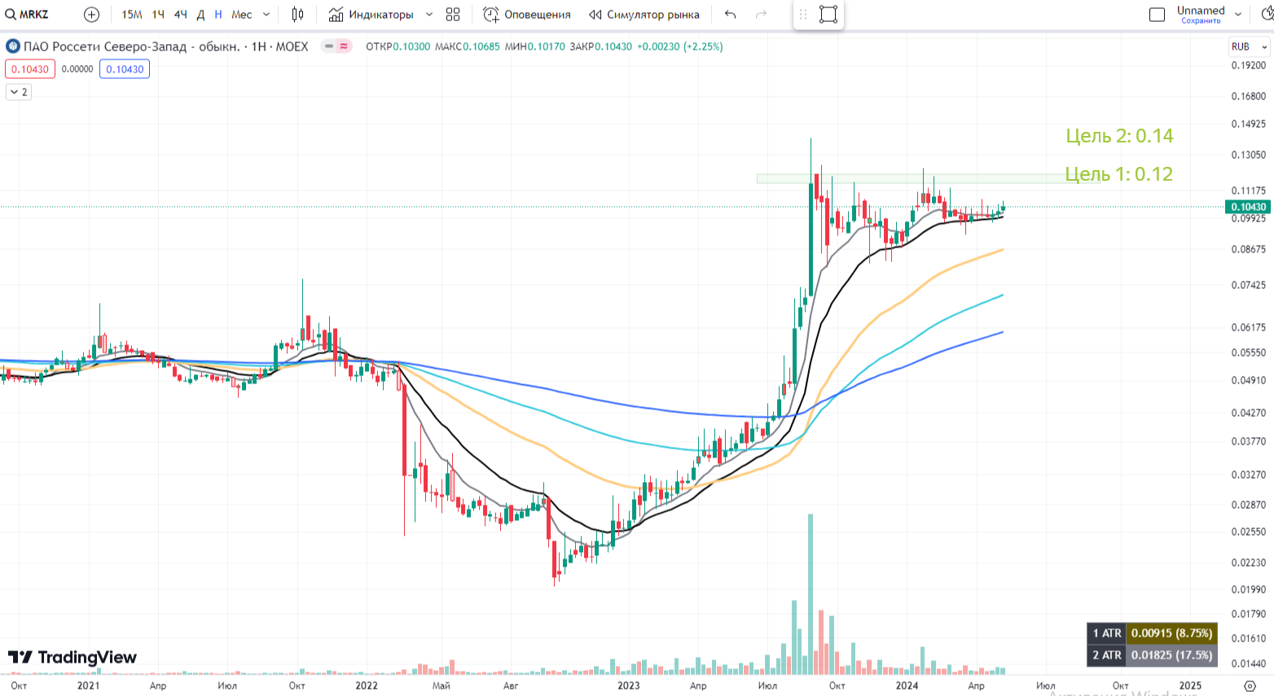Expand the Unnamed layout dropdown arrow
This screenshot has width=1274, height=696.
pos(1238,14)
